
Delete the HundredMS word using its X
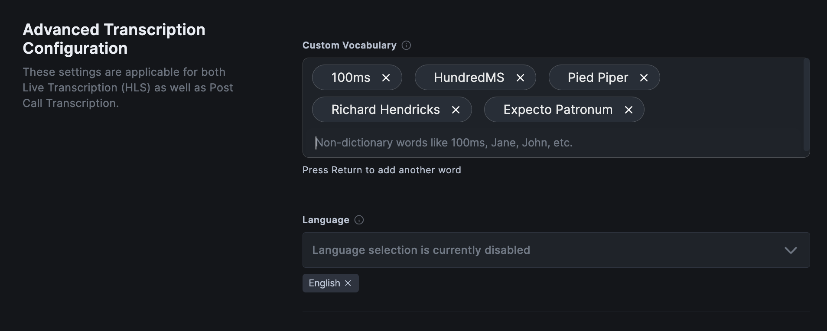(x=520, y=78)
